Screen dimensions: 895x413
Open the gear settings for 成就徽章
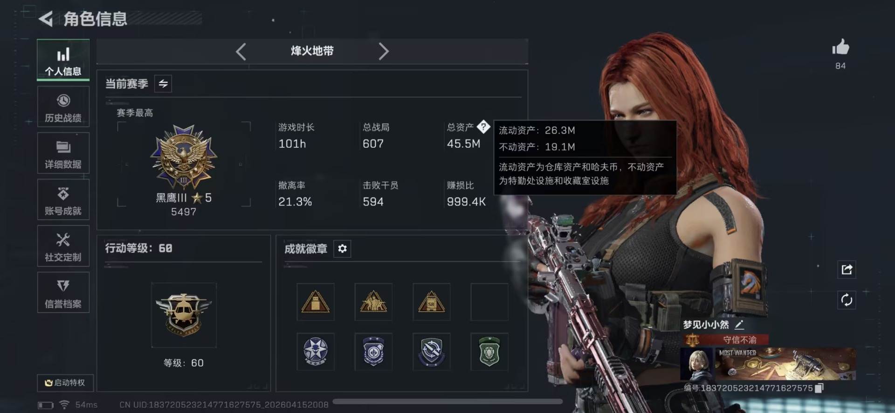click(x=342, y=248)
